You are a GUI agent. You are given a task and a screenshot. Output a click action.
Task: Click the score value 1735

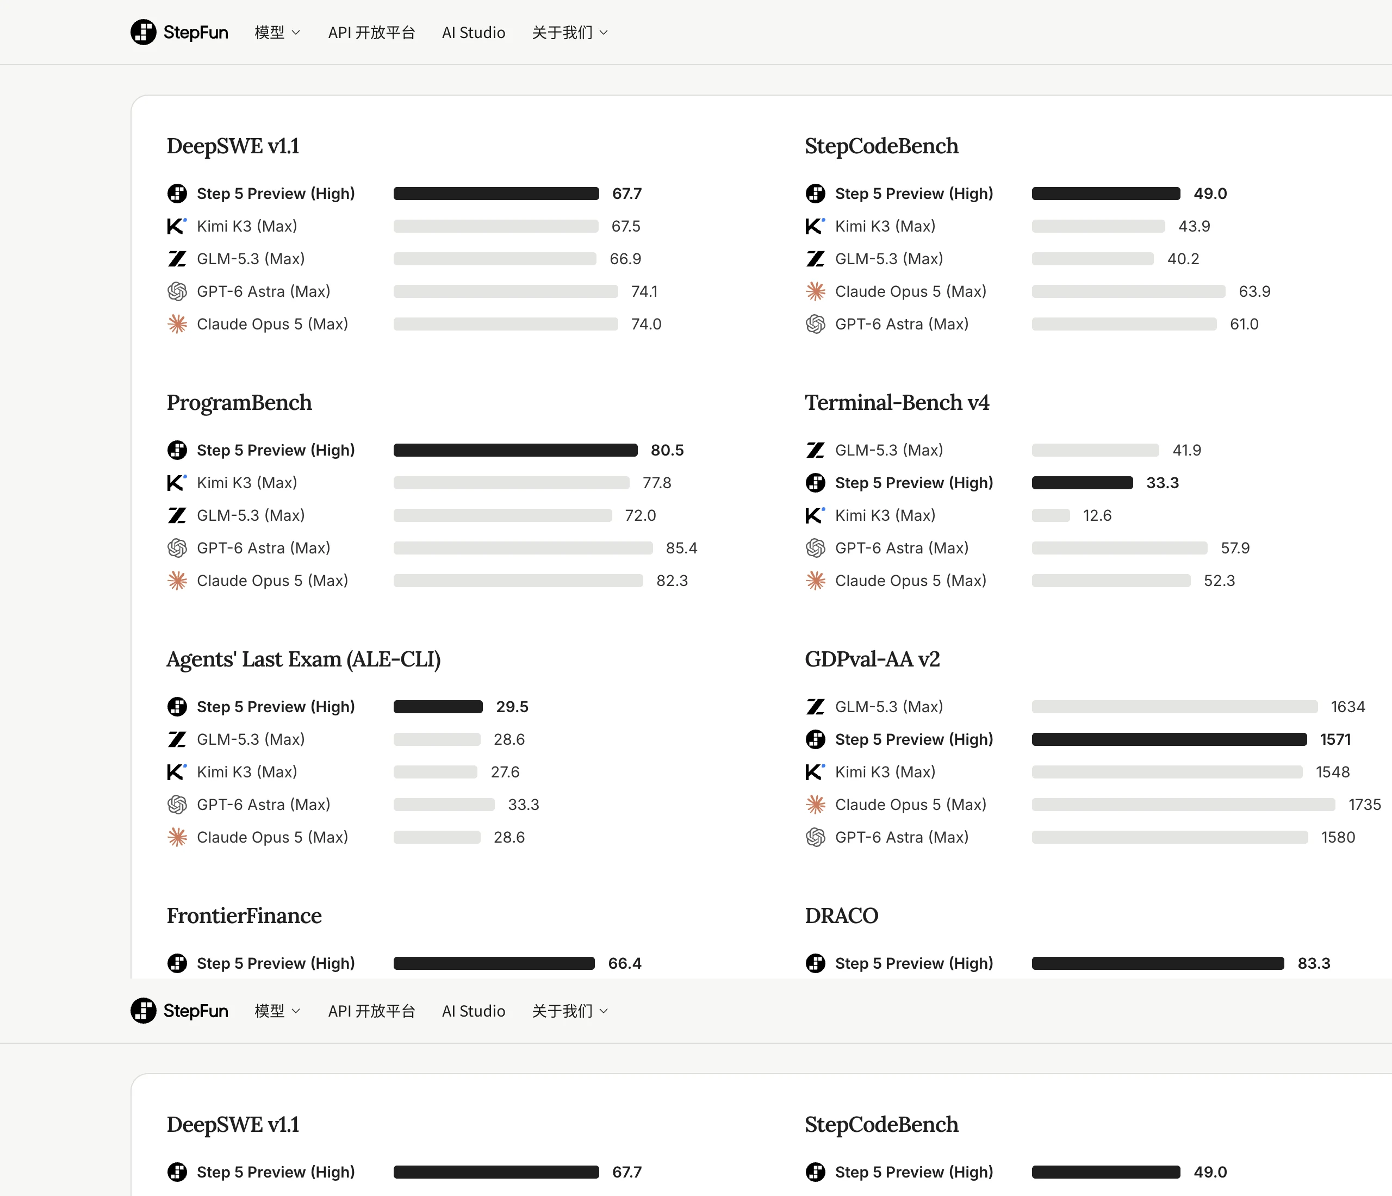point(1364,805)
